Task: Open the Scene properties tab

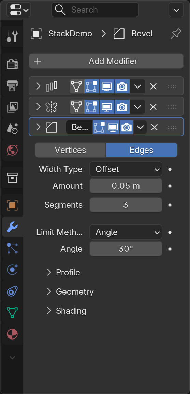Action: tap(12, 129)
